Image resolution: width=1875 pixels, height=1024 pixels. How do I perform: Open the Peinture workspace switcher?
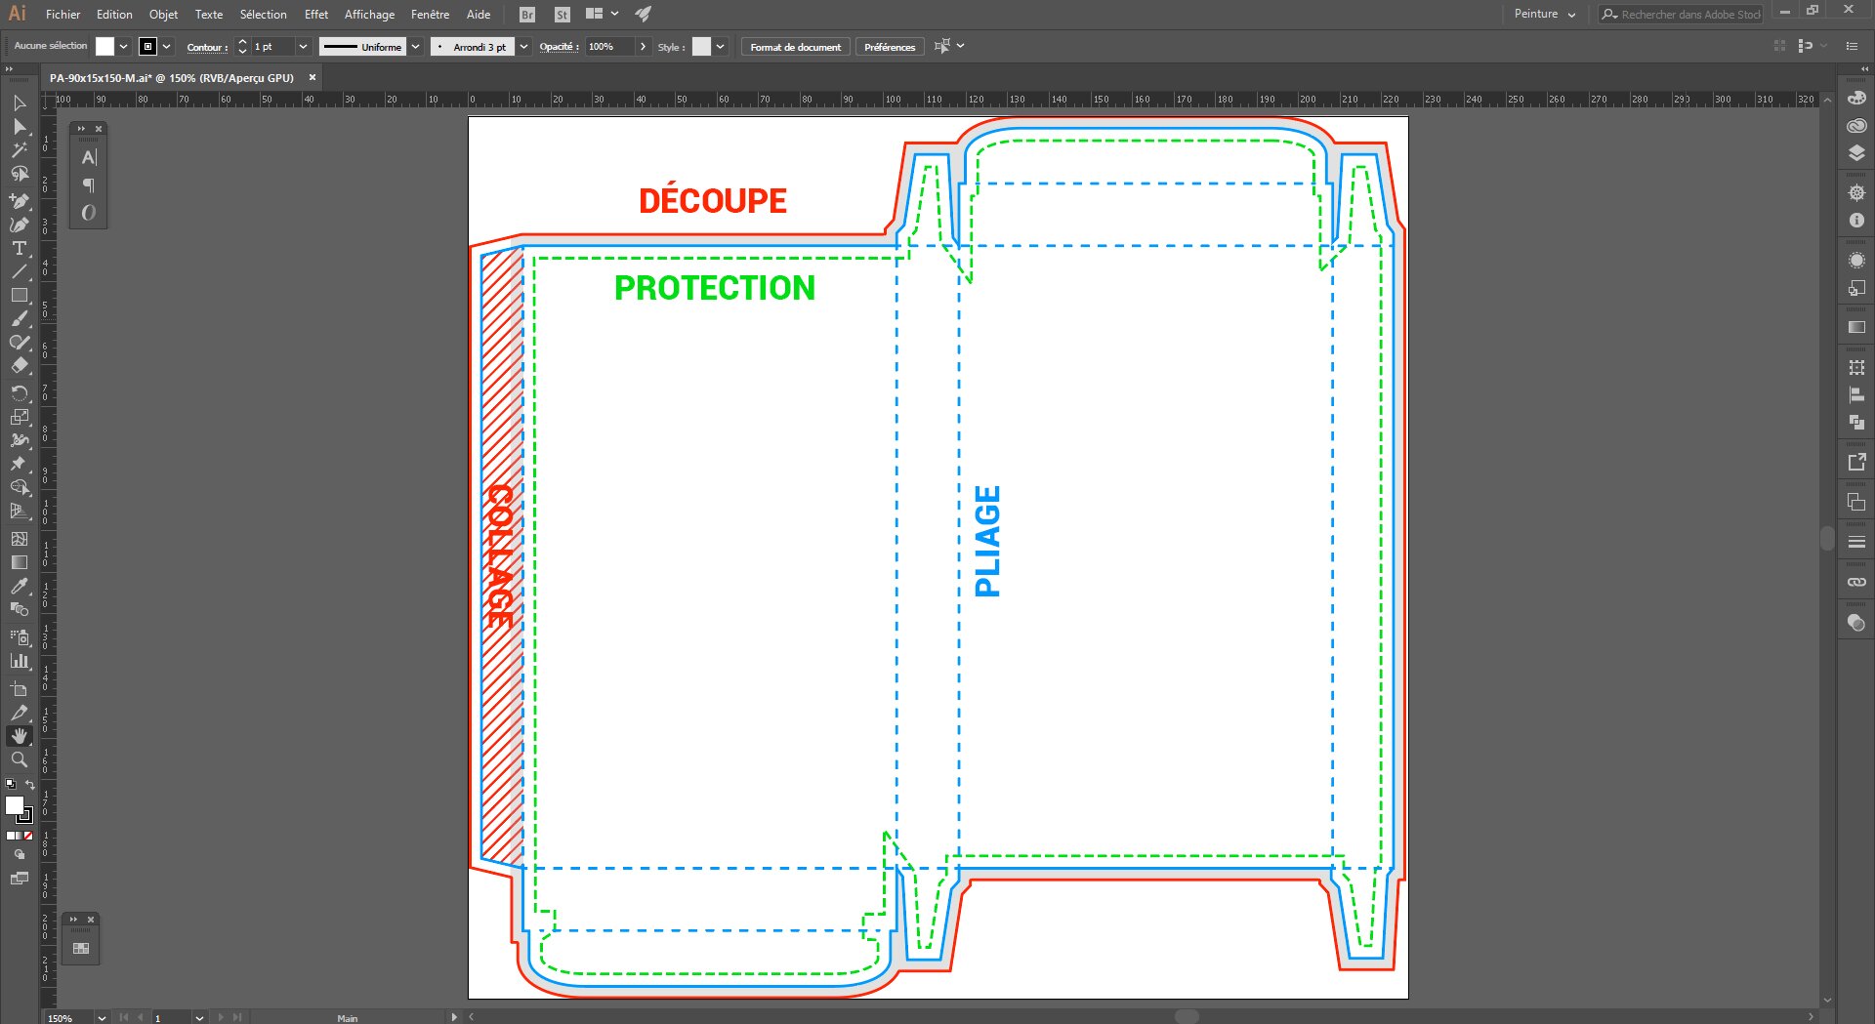pos(1543,14)
